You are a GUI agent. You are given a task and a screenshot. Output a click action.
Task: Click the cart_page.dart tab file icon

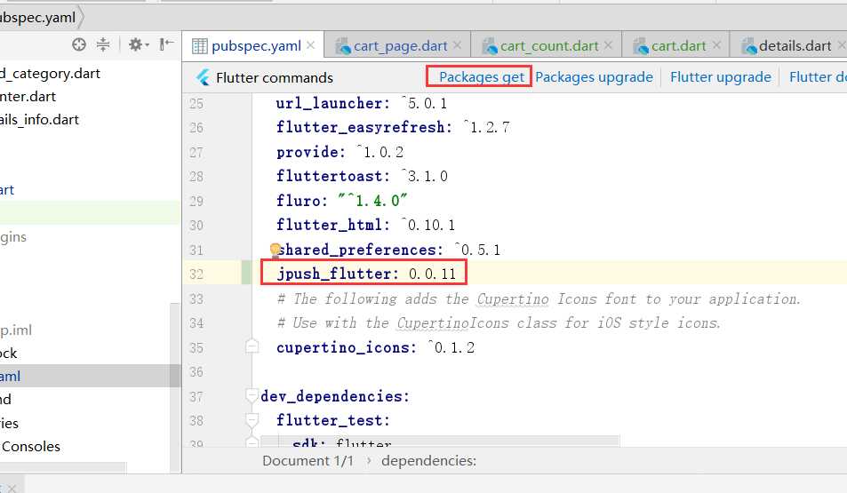click(343, 46)
